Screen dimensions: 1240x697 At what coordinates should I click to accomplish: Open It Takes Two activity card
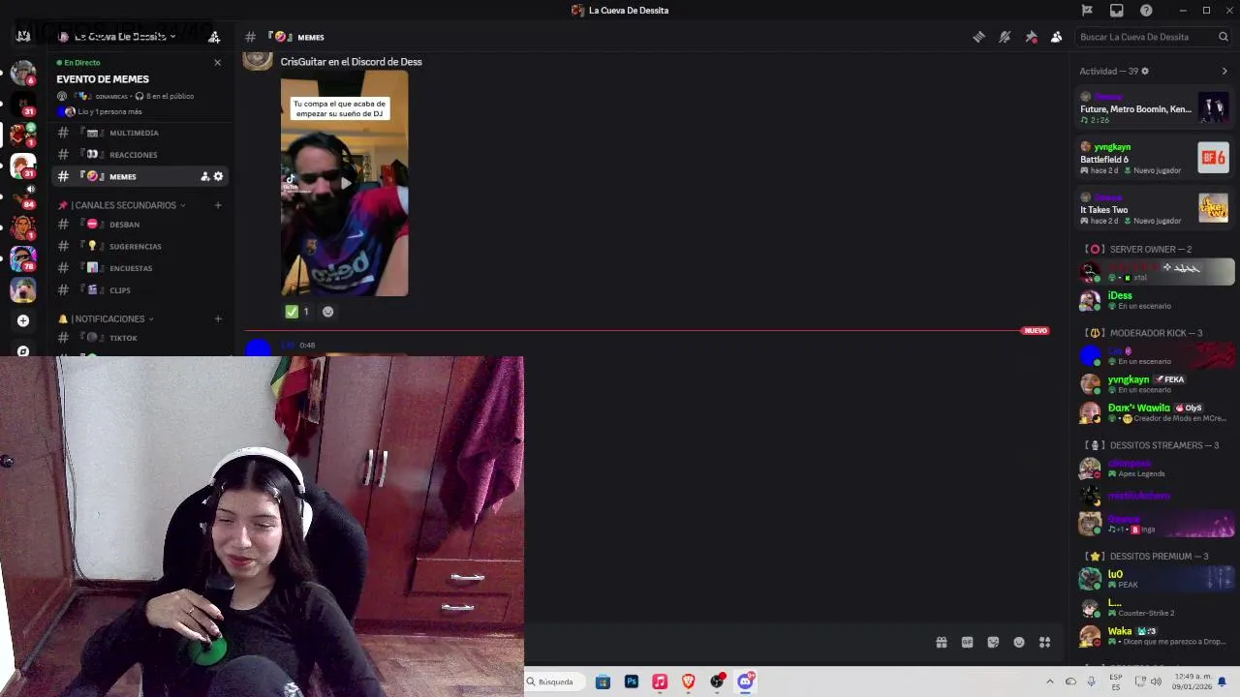click(1155, 208)
